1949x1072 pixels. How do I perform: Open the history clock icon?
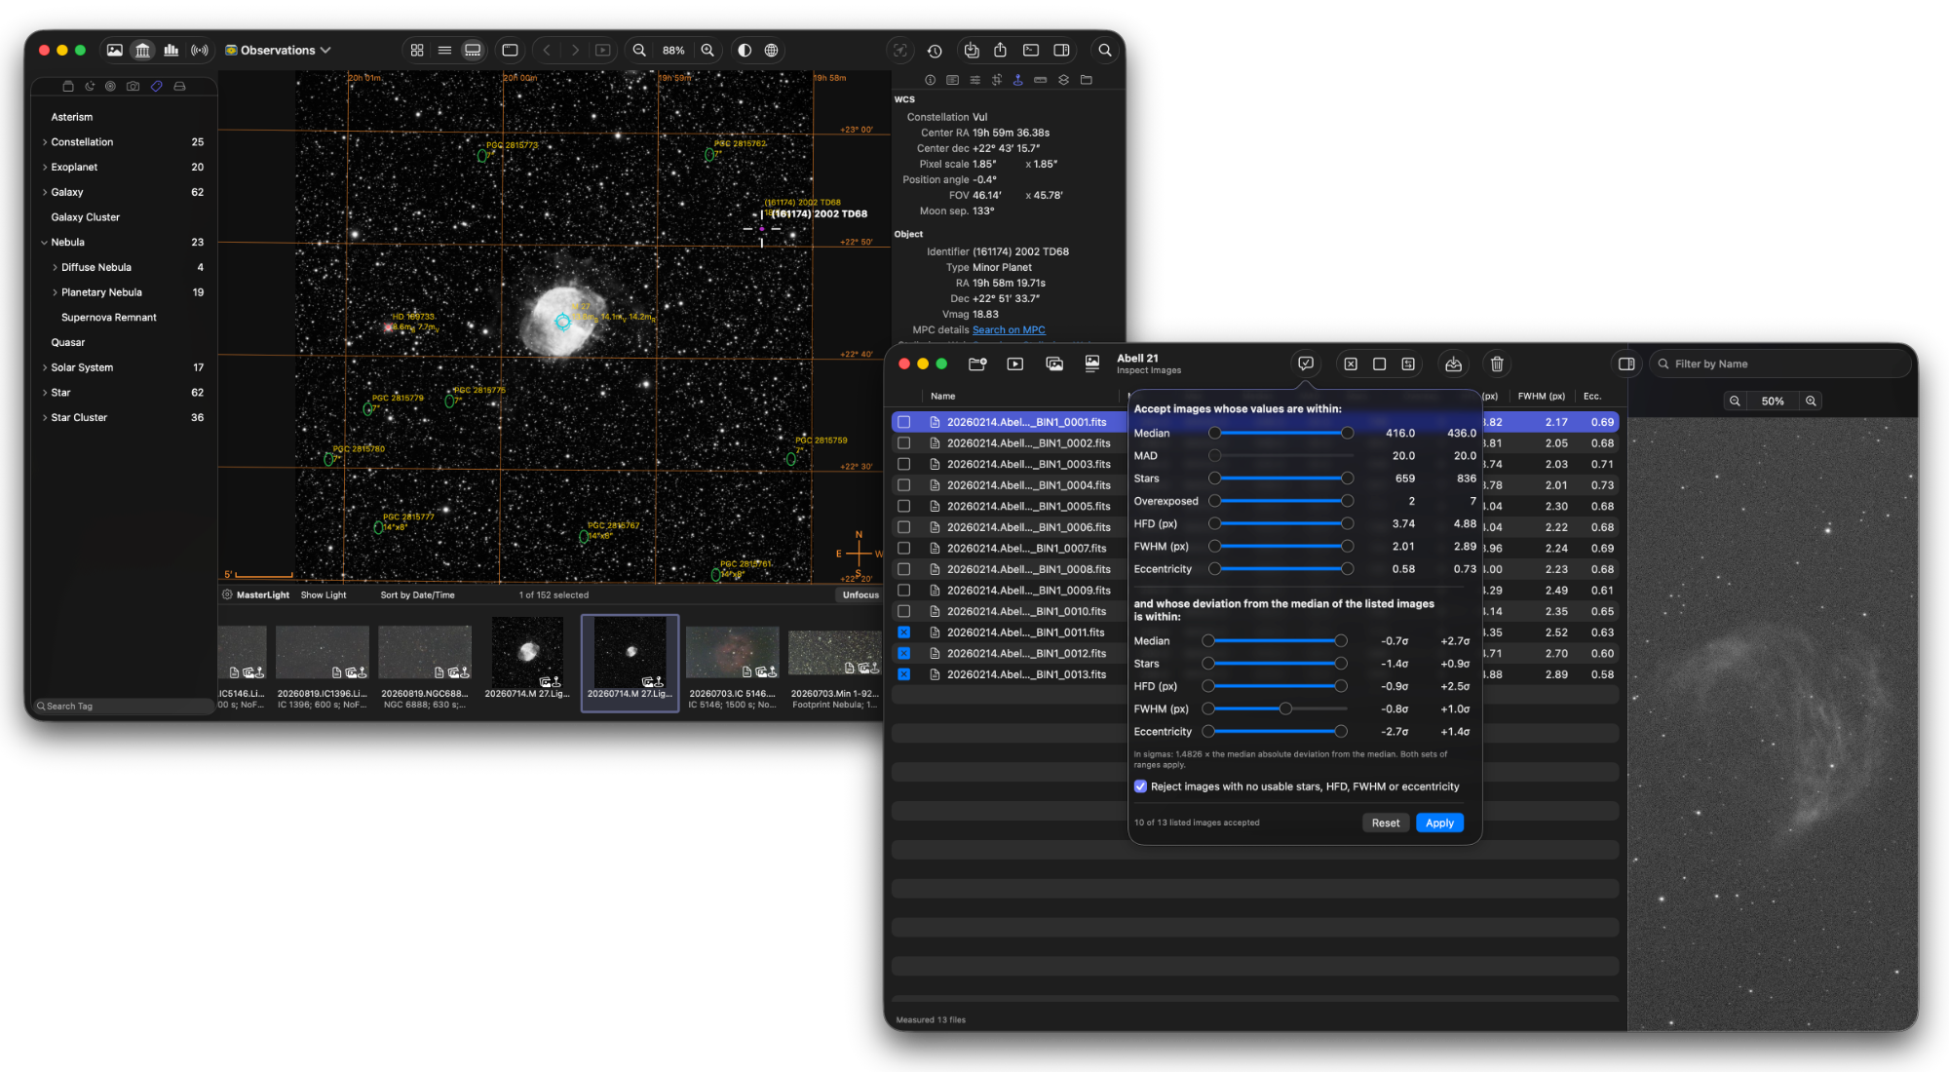[x=935, y=50]
